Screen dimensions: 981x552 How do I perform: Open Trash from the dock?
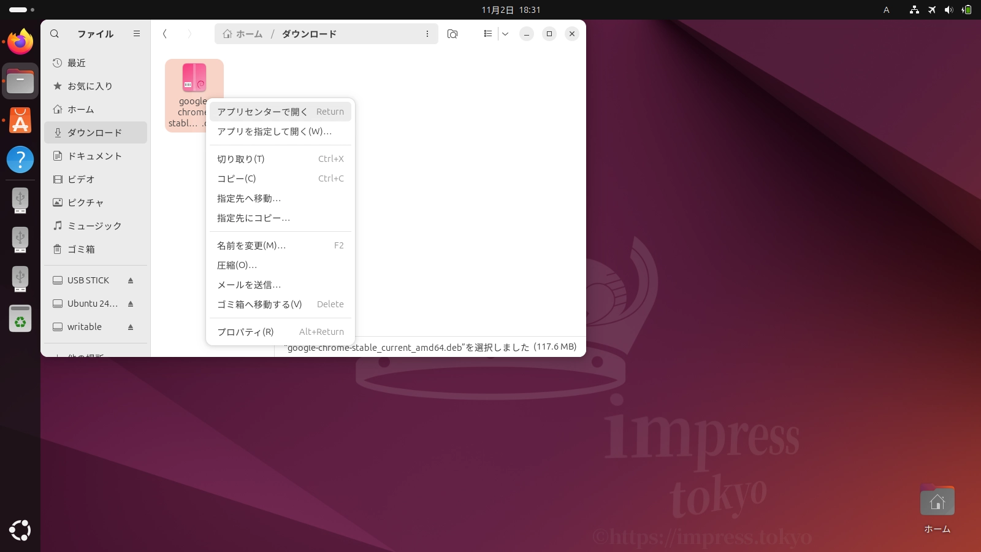[20, 318]
